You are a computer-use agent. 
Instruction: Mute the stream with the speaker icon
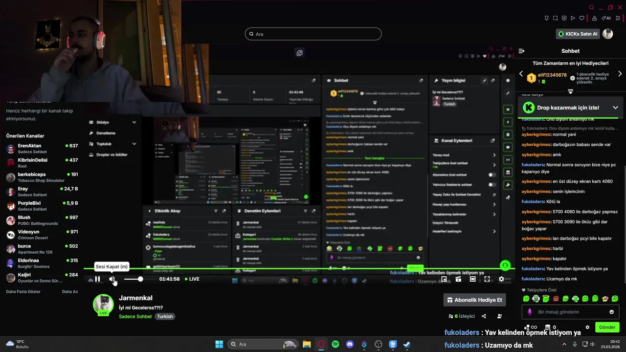(112, 279)
